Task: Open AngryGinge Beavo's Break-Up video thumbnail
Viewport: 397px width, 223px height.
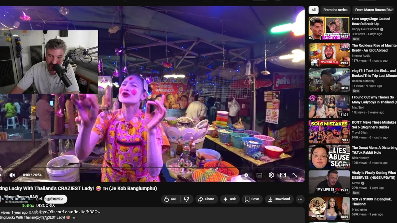Action: pos(329,28)
